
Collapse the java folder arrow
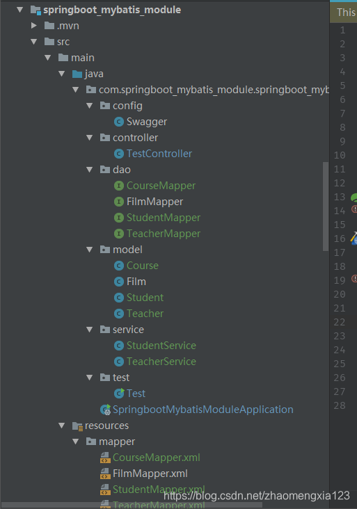tap(62, 74)
